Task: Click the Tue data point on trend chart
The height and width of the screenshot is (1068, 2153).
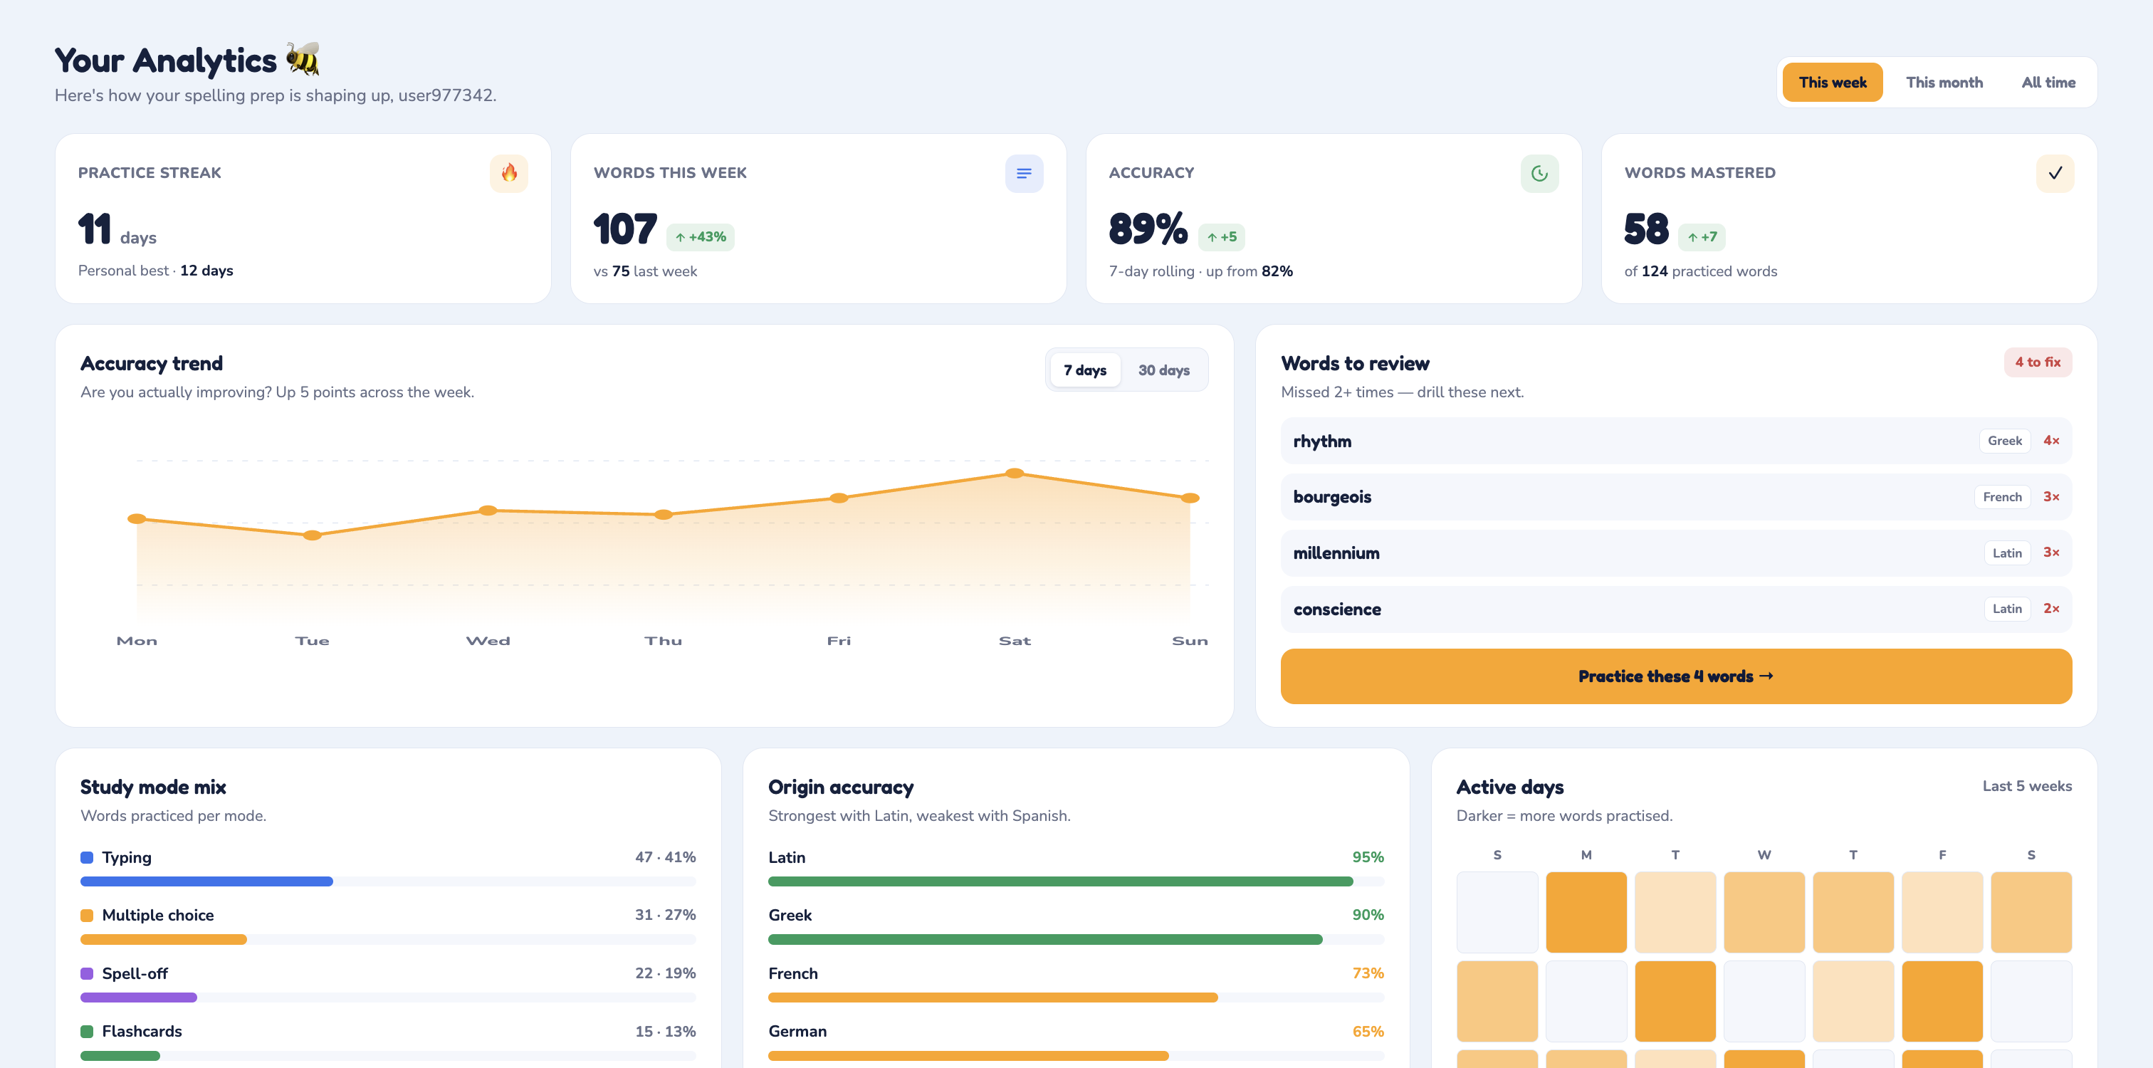Action: click(312, 535)
